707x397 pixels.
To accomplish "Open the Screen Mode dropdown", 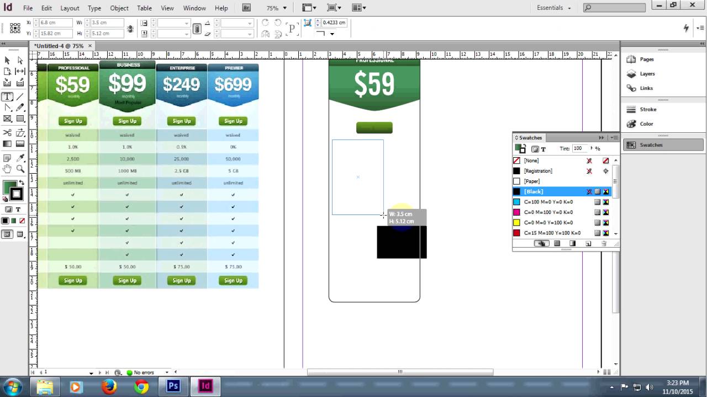I will click(x=334, y=8).
